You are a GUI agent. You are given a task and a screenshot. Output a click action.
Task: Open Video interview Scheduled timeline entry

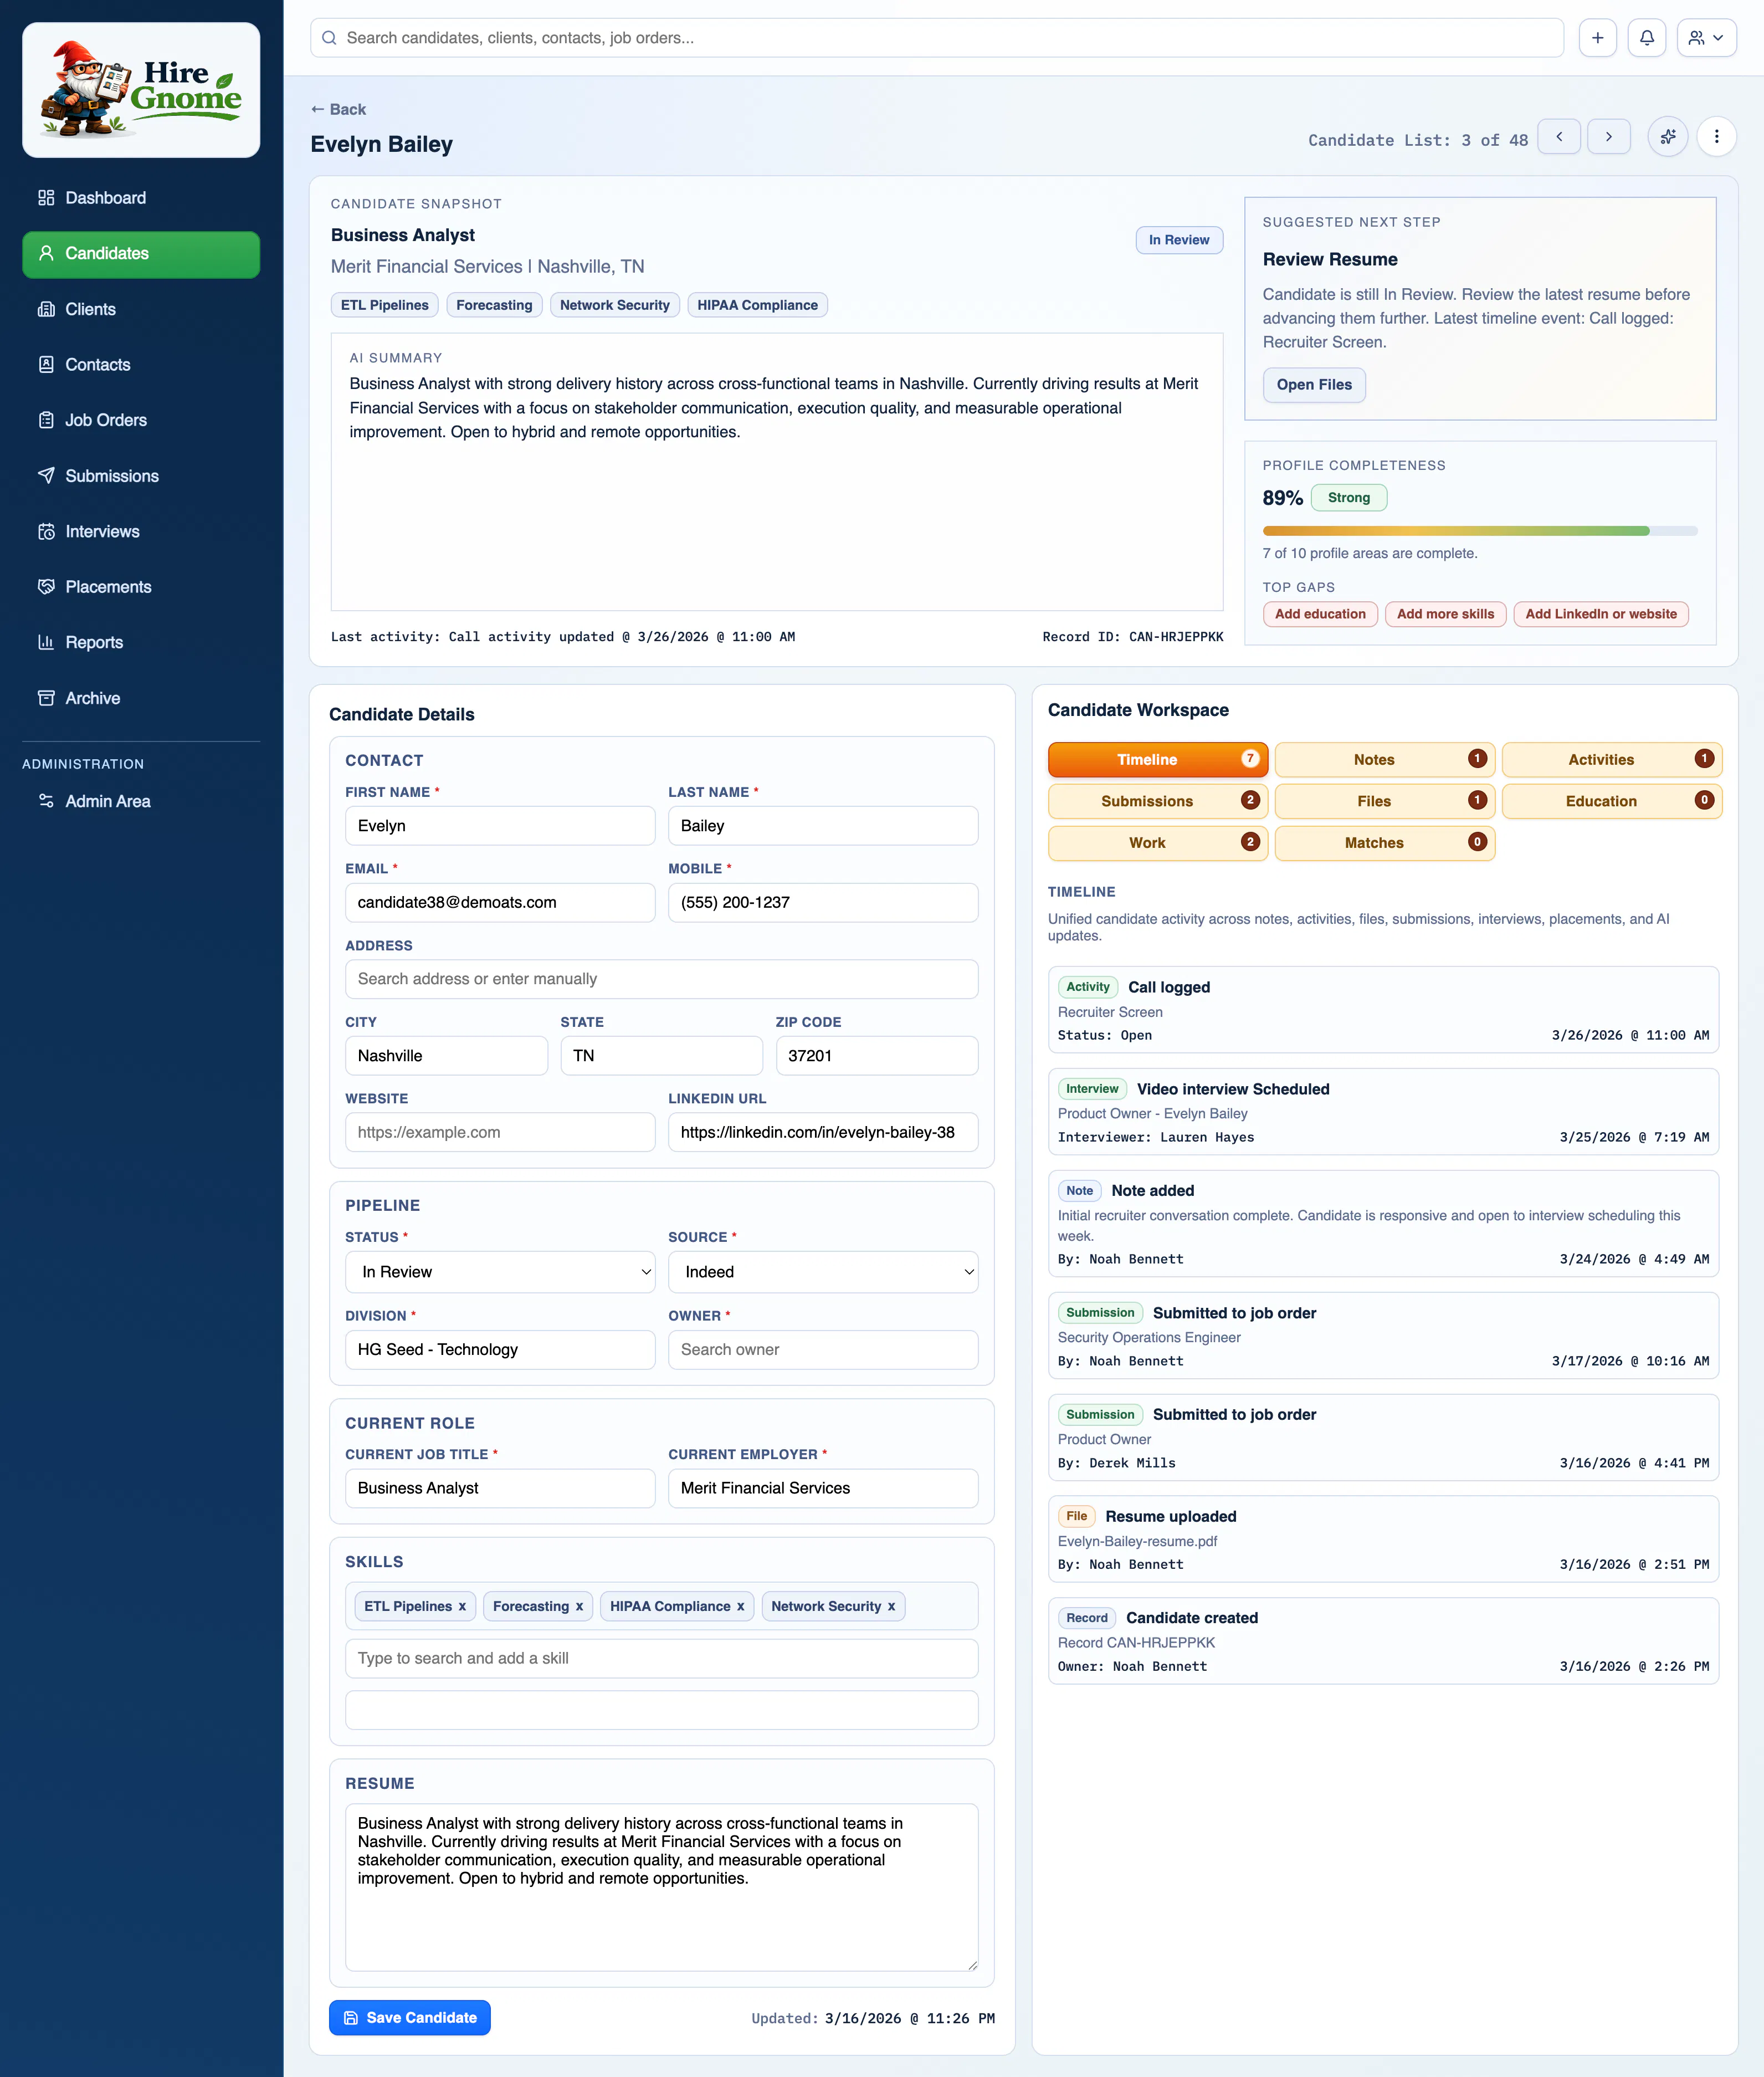(1383, 1112)
